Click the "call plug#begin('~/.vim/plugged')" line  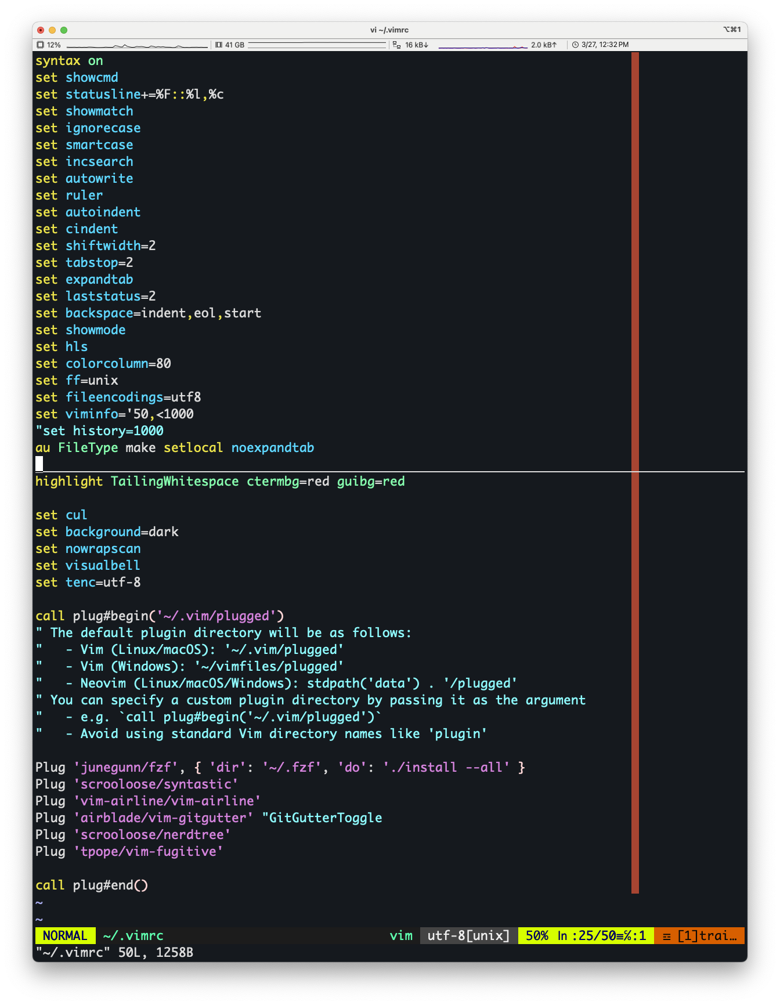pos(160,616)
